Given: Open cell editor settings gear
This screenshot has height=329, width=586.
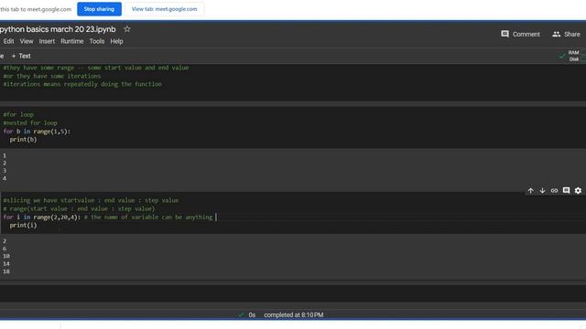Looking at the screenshot, I should tap(578, 191).
